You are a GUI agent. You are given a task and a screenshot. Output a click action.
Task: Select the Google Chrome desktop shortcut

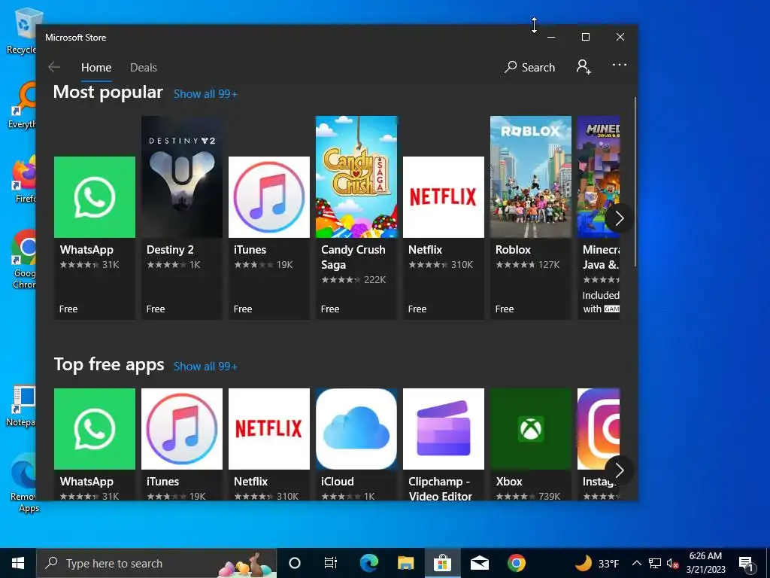tap(23, 259)
